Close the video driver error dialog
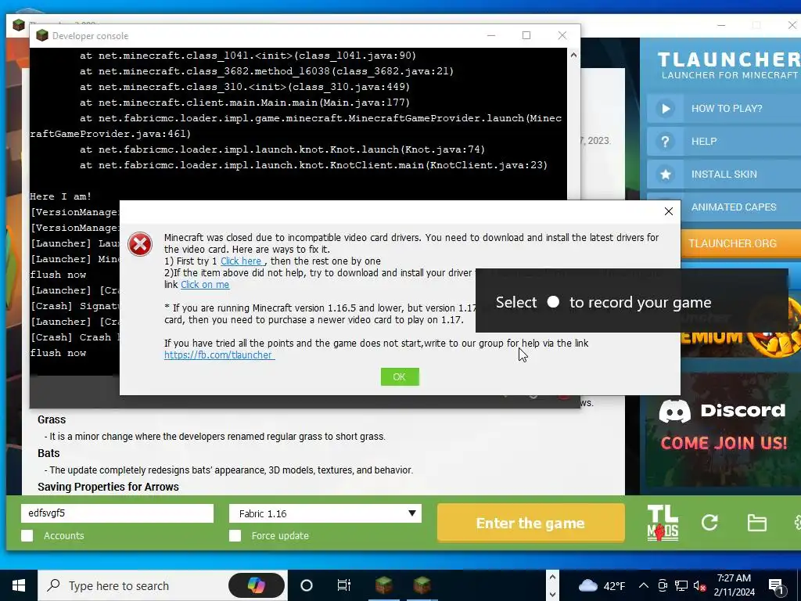The width and height of the screenshot is (801, 601). (x=668, y=211)
